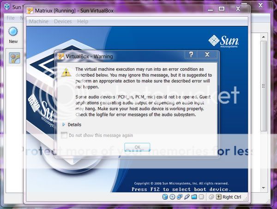Click the cube icon of background Sun window
Screen dimensions: 277x209
[7, 7]
